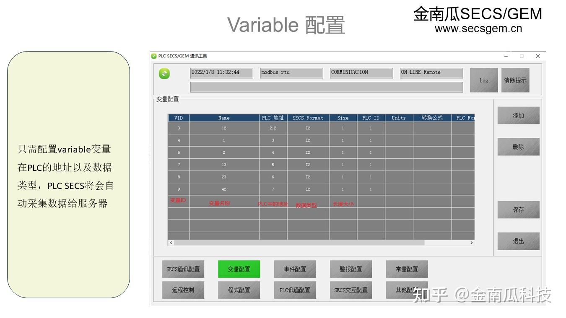Open the 常量配置 panel

[406, 269]
